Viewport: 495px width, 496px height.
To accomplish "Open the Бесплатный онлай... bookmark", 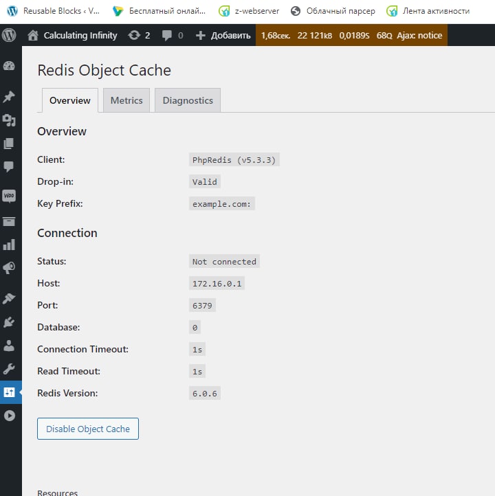I will pyautogui.click(x=159, y=11).
